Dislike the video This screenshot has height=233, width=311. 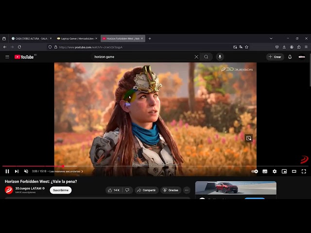tap(127, 190)
